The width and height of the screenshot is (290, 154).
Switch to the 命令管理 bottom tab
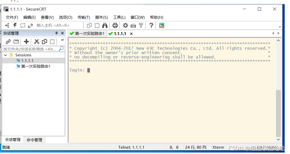tap(34, 140)
